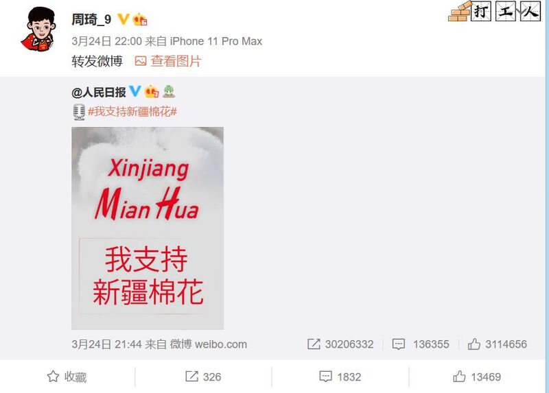Viewport: 549px width, 393px height.
Task: Open the 1832 comments section
Action: [x=340, y=377]
